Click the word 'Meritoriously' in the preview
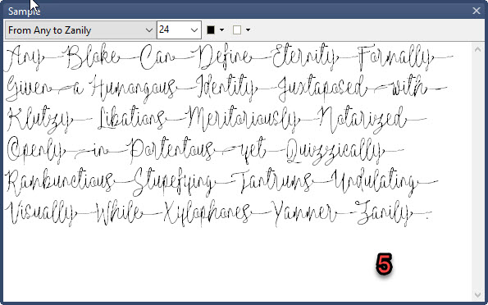 [243, 119]
